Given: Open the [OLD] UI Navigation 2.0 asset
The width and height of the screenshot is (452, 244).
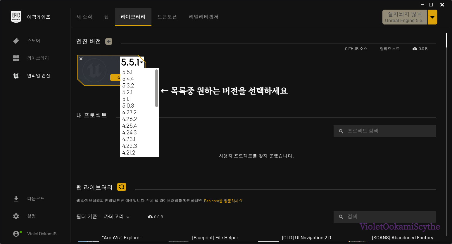Looking at the screenshot, I should pos(306,238).
